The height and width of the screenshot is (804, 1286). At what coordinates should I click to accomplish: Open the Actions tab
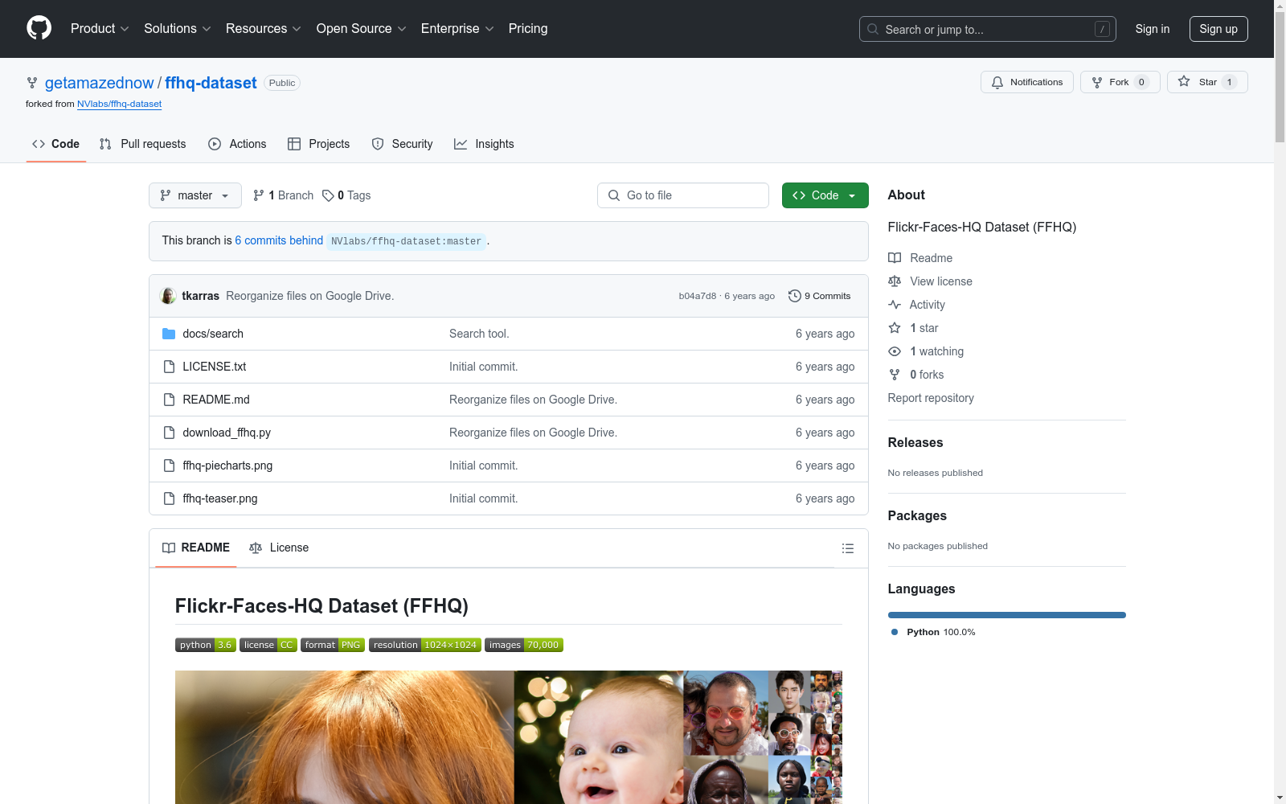click(237, 144)
